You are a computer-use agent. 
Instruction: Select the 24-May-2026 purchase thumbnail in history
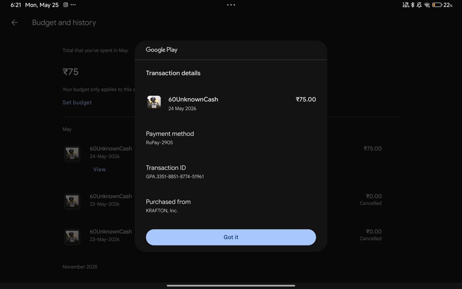(72, 154)
